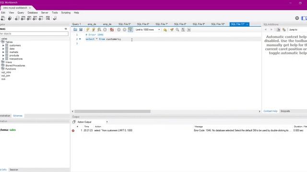Select the Views node in sales schema
Image resolution: width=307 pixels, height=172 pixels.
(9, 62)
